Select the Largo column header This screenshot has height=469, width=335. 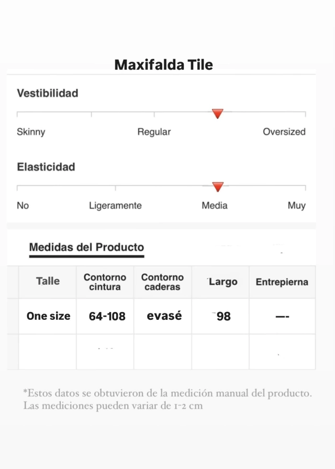point(220,282)
